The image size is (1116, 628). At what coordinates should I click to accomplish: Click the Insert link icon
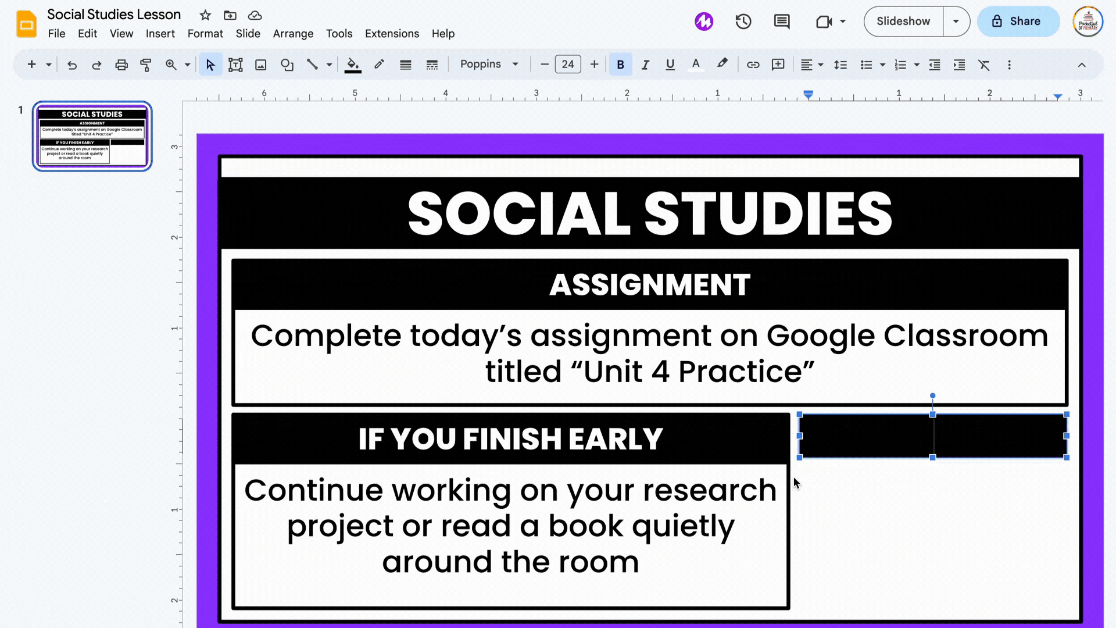[x=753, y=65]
